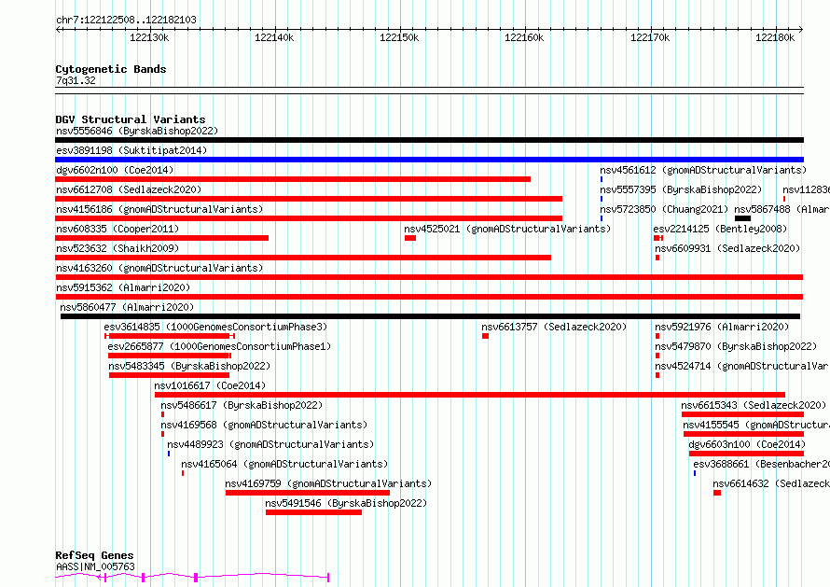The width and height of the screenshot is (830, 587).
Task: Click the AASS|NM_005763 gene label
Action: [96, 566]
